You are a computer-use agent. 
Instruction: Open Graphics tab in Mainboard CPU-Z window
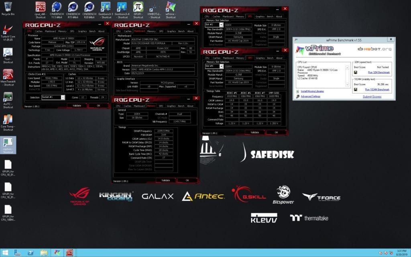171,31
